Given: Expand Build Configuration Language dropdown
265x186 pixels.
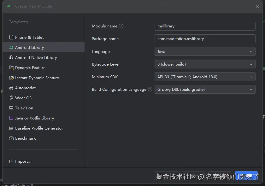Looking at the screenshot, I should [x=205, y=89].
